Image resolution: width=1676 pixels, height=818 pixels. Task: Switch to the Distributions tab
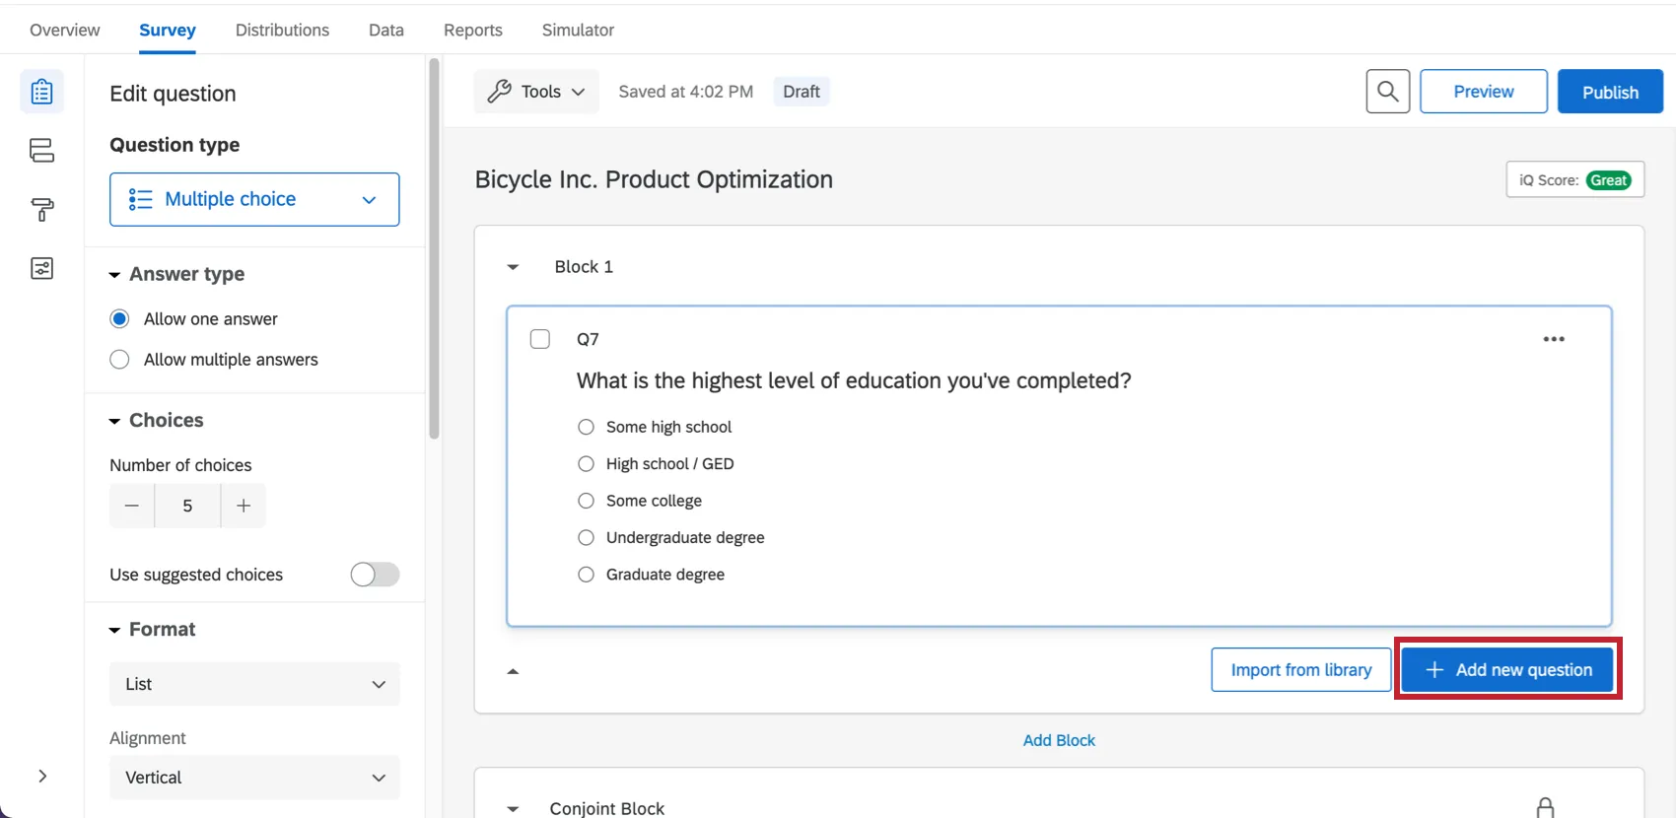[x=282, y=30]
